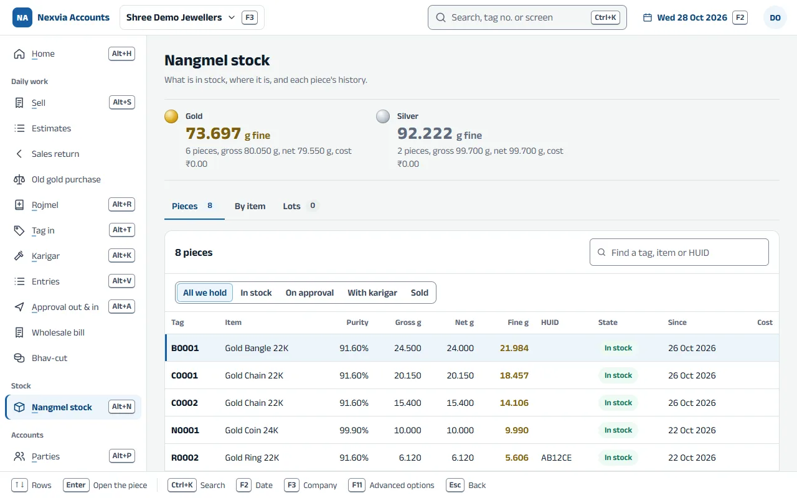Click HUID AB12CE in the R0002 row
Viewport: 797px width, 498px height.
point(557,458)
